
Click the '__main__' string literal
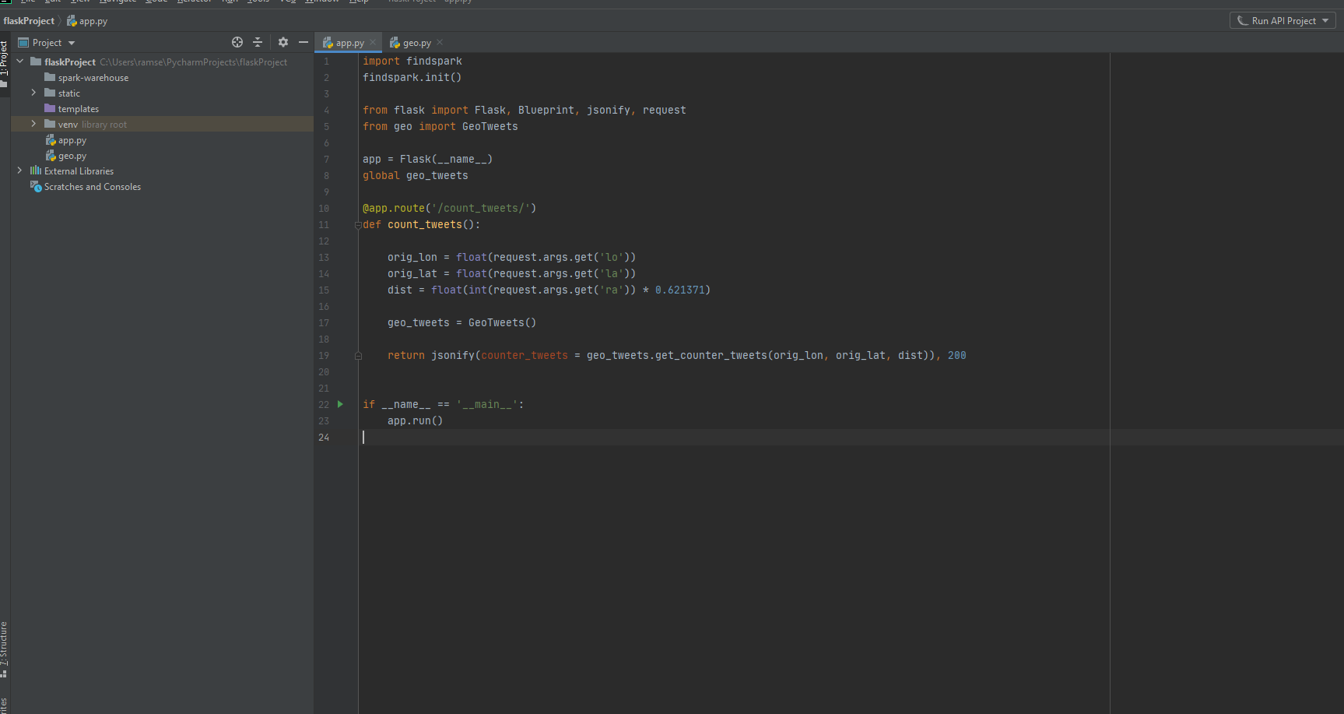coord(487,405)
